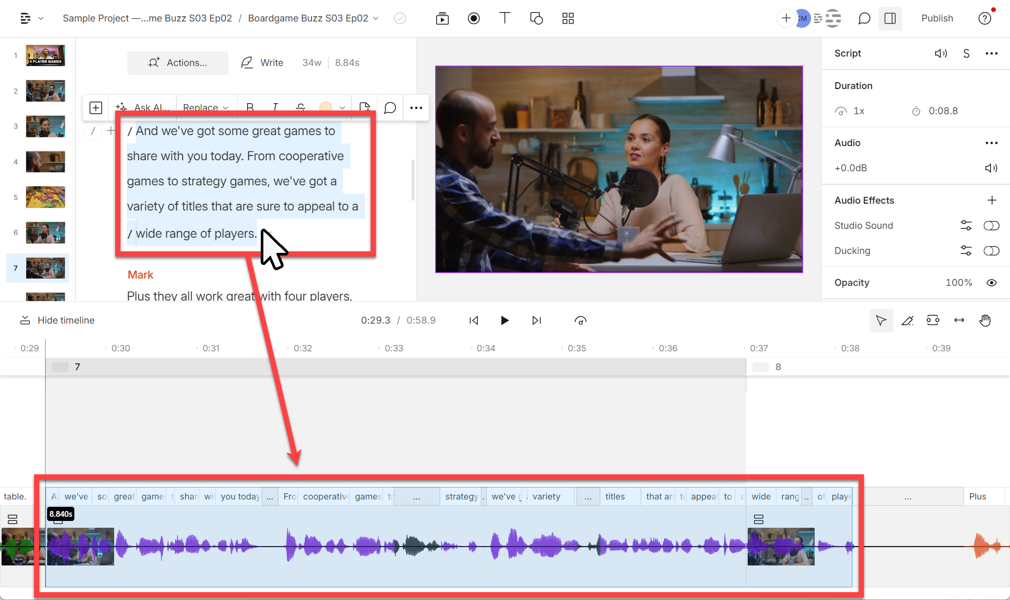Drag the audio volume slider
The height and width of the screenshot is (600, 1010).
click(x=851, y=167)
